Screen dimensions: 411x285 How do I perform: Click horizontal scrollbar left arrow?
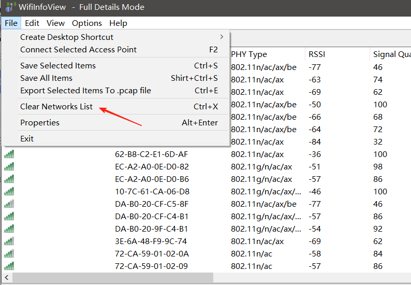click(x=7, y=277)
